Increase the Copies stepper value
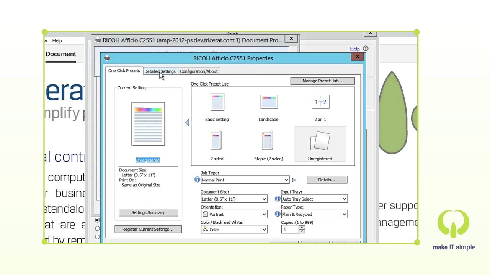This screenshot has height=275, width=490. 302,227
